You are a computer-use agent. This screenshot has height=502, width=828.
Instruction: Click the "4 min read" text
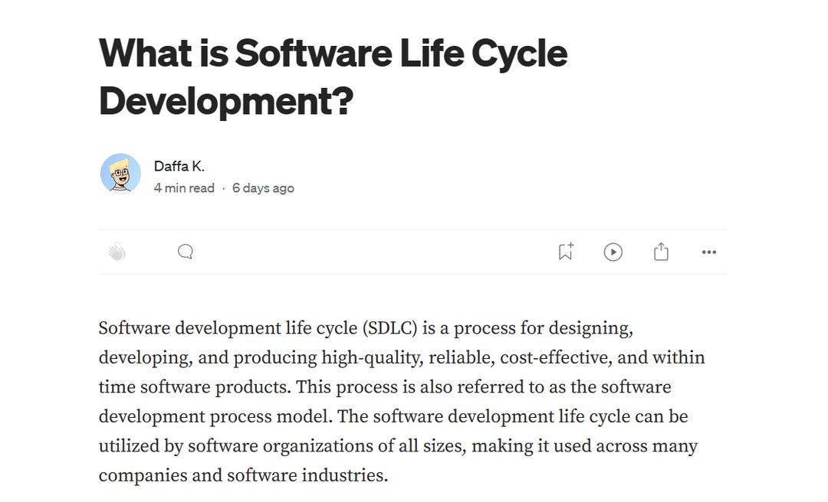point(184,188)
